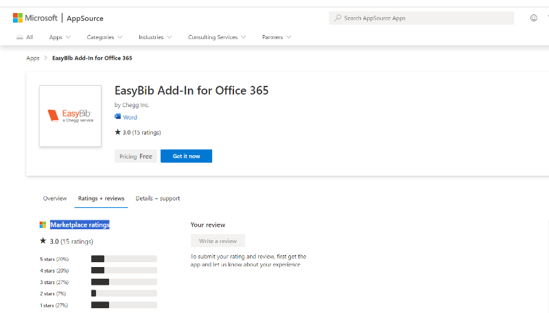549x313 pixels.
Task: Open the All hamburger menu
Action: pyautogui.click(x=24, y=37)
